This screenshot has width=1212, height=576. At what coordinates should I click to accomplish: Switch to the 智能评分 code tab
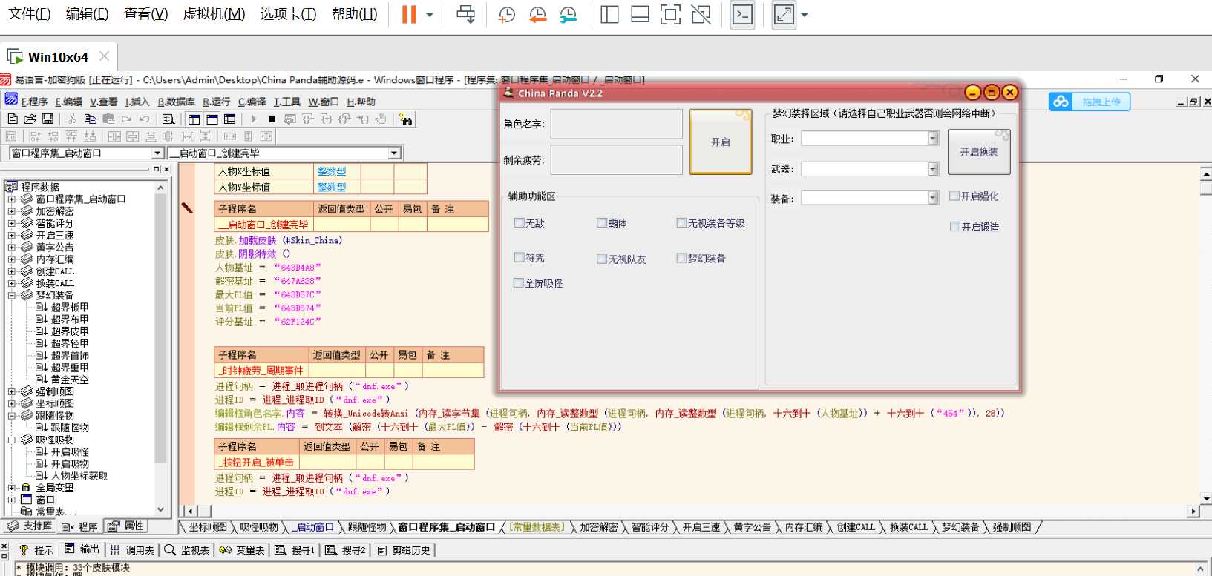click(x=649, y=527)
